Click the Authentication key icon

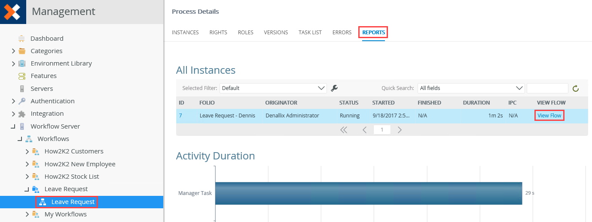[21, 101]
